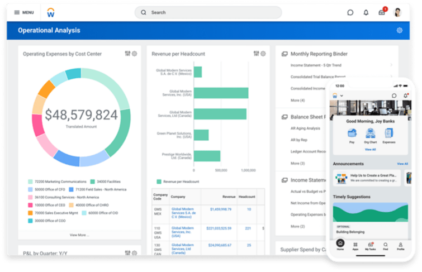The image size is (422, 272).
Task: Open gear settings for P&L by Quarter card
Action: tap(135, 252)
